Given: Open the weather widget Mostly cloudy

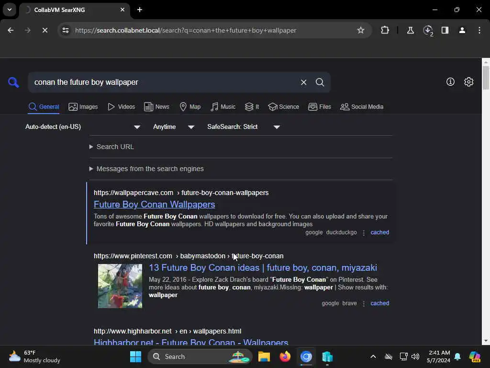Looking at the screenshot, I should click(x=34, y=356).
